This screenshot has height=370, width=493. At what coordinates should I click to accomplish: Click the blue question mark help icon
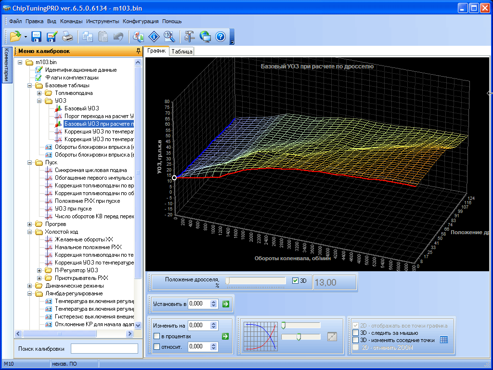[221, 37]
